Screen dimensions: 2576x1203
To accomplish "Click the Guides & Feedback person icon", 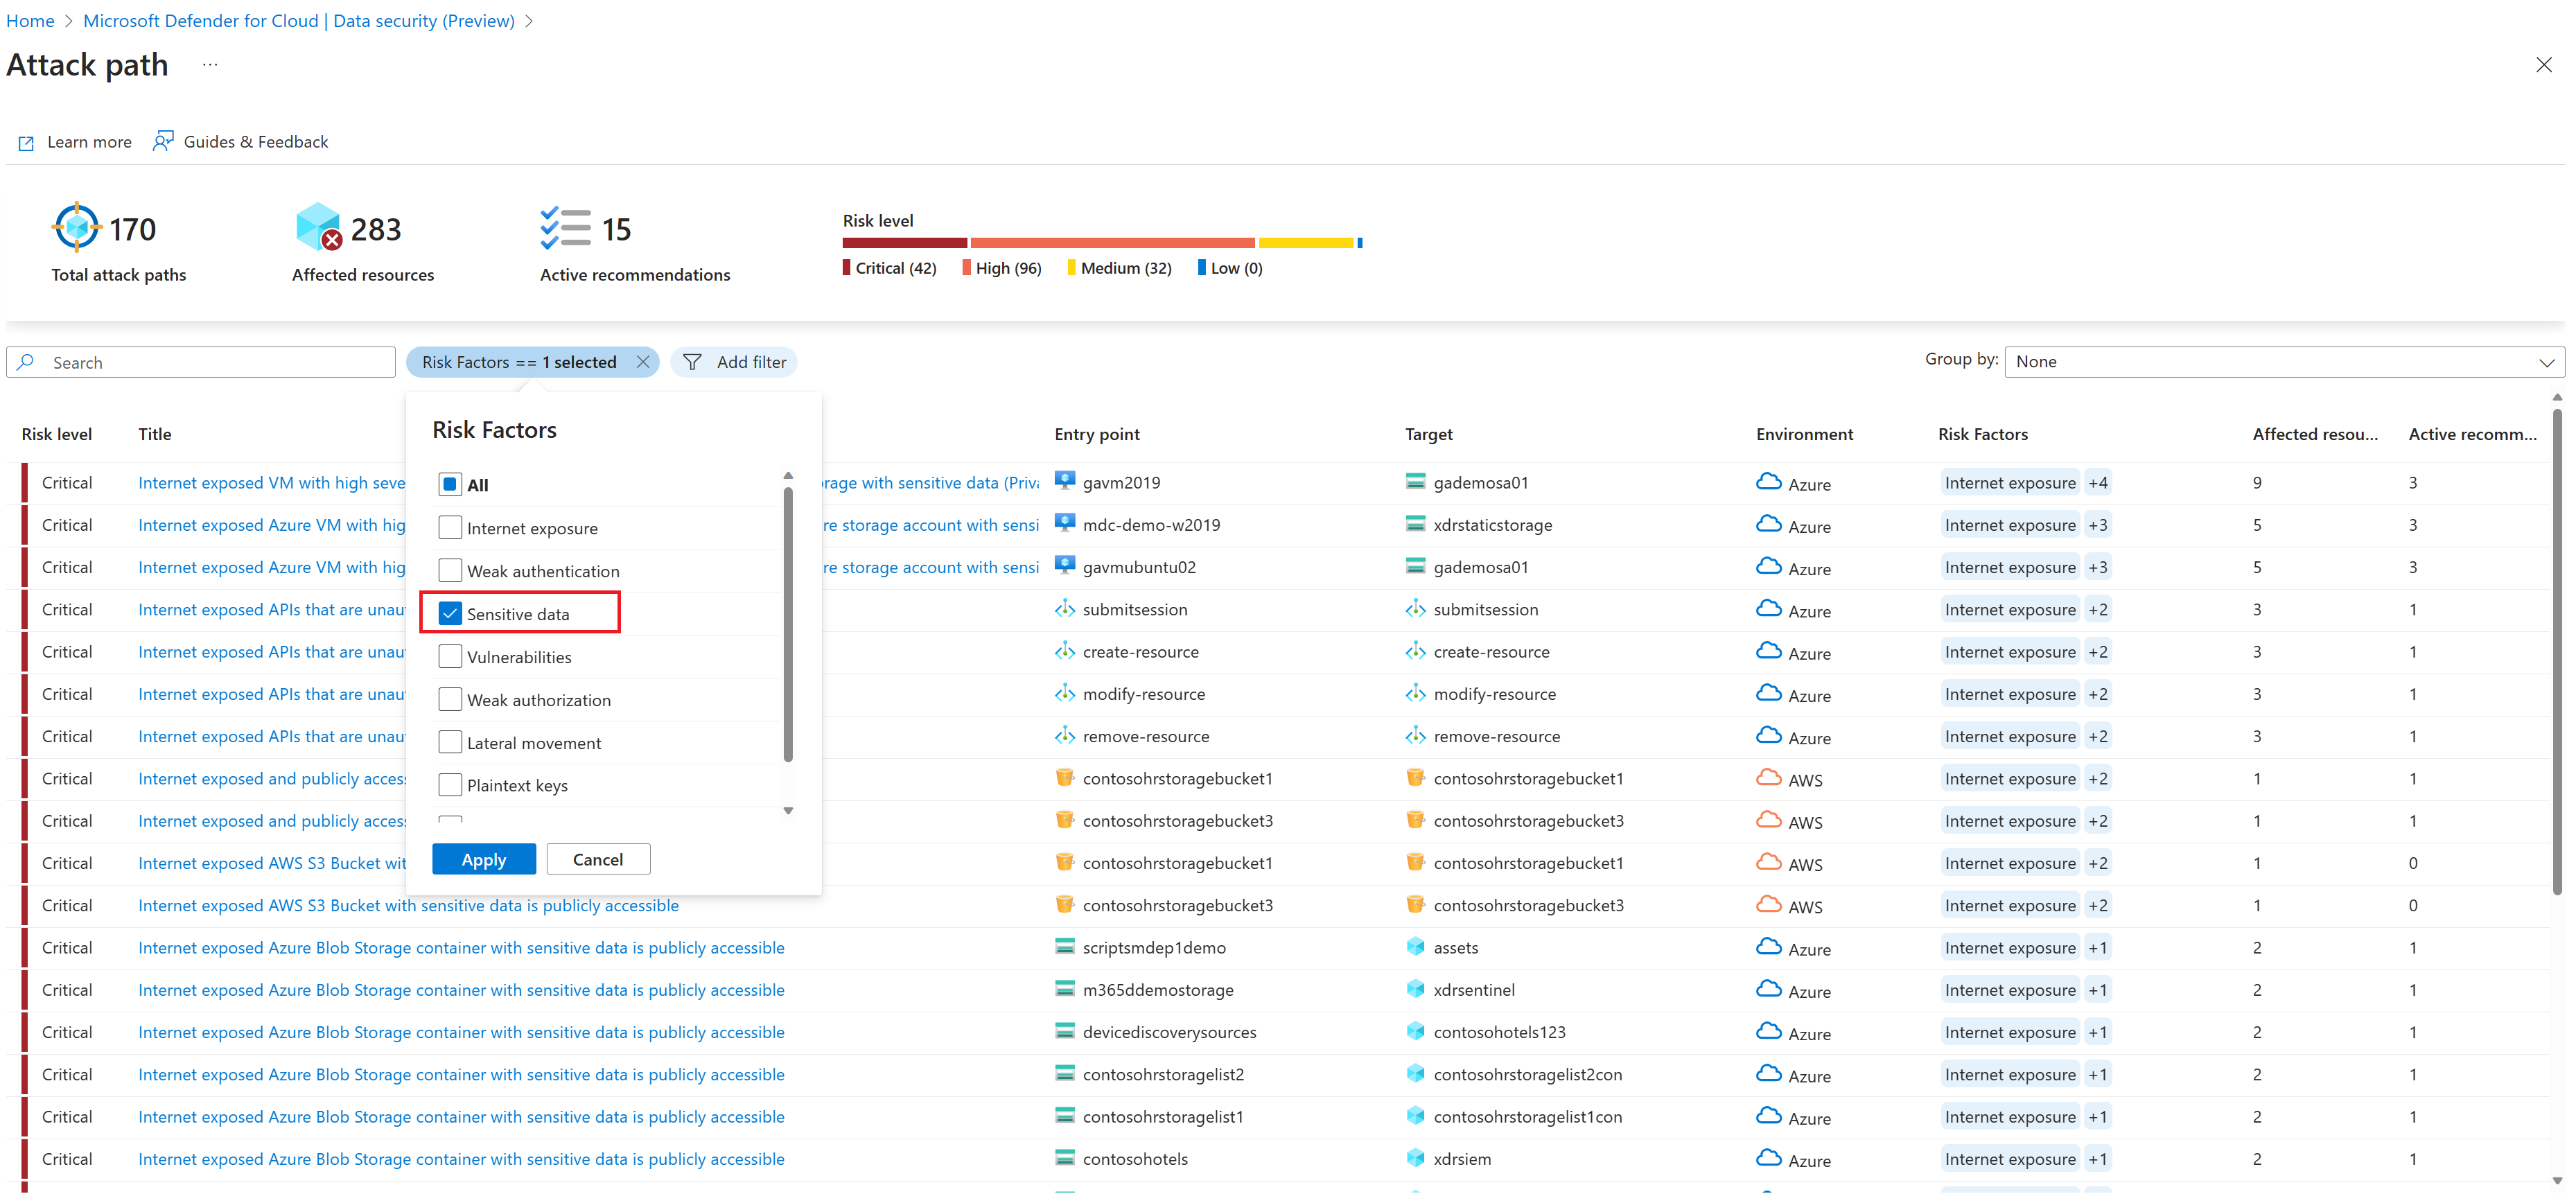I will coord(163,141).
